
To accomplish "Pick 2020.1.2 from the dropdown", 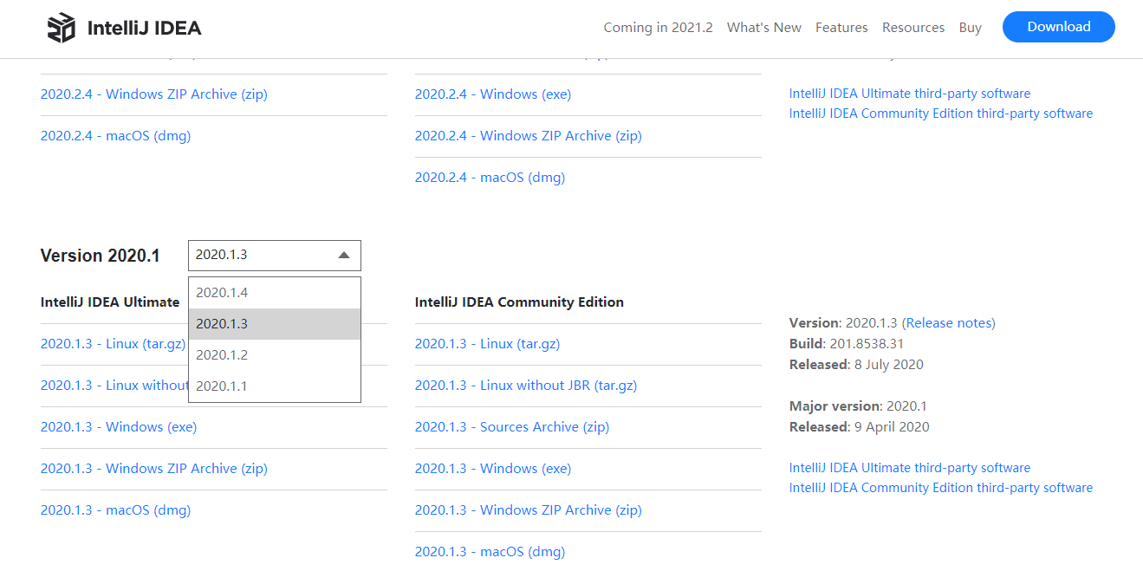I will (275, 355).
